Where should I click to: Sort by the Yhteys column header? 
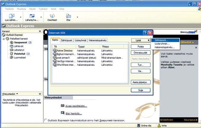(x=112, y=46)
